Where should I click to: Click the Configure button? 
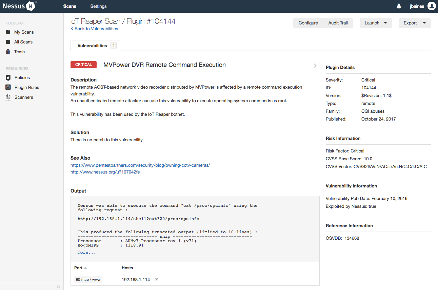click(x=308, y=23)
